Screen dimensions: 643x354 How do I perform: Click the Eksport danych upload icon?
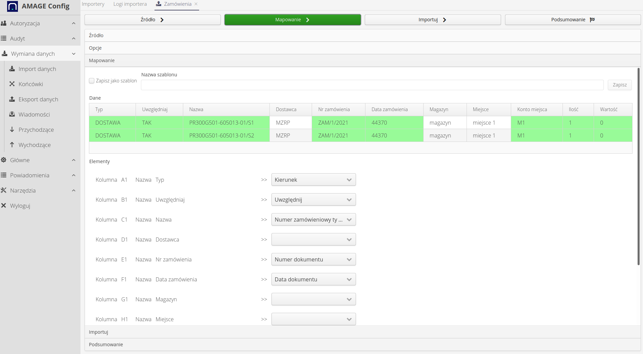pos(12,99)
